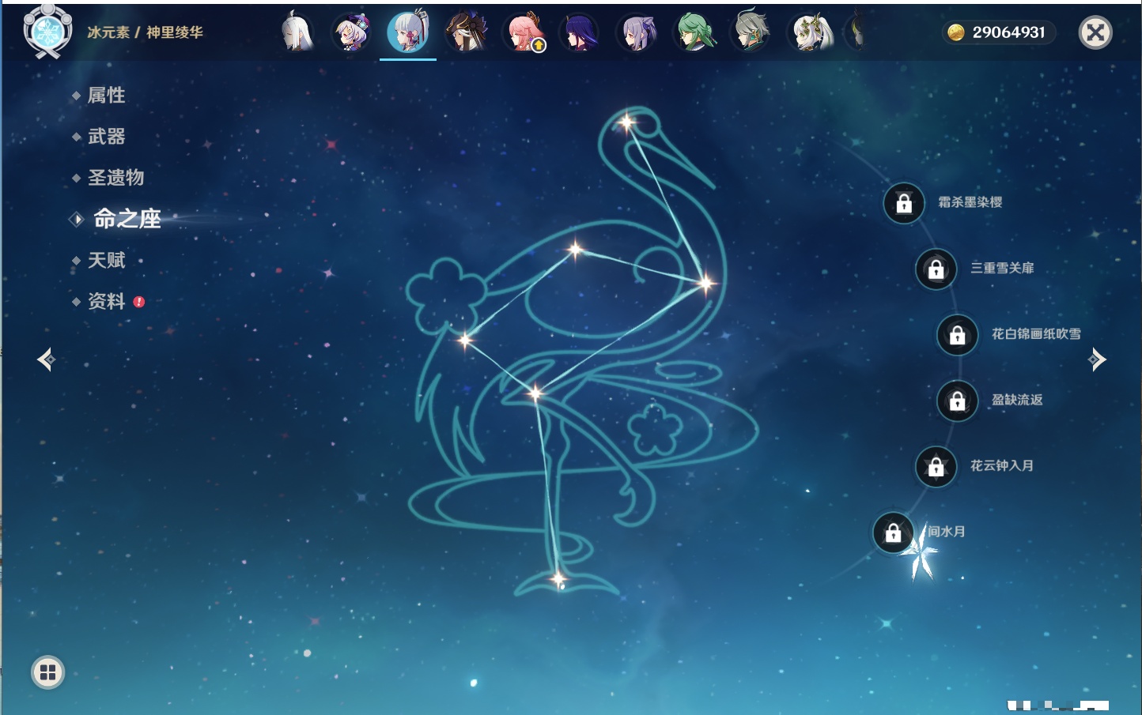This screenshot has height=715, width=1142.
Task: Select the pink-haired Yae Miko avatar
Action: tap(524, 32)
